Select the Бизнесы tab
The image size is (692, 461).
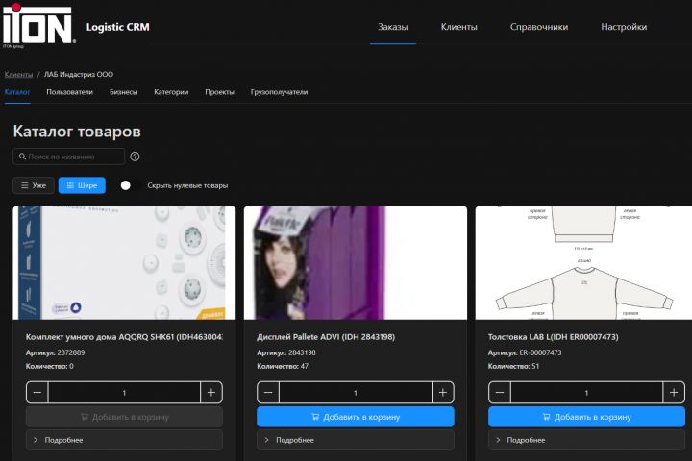(x=124, y=92)
